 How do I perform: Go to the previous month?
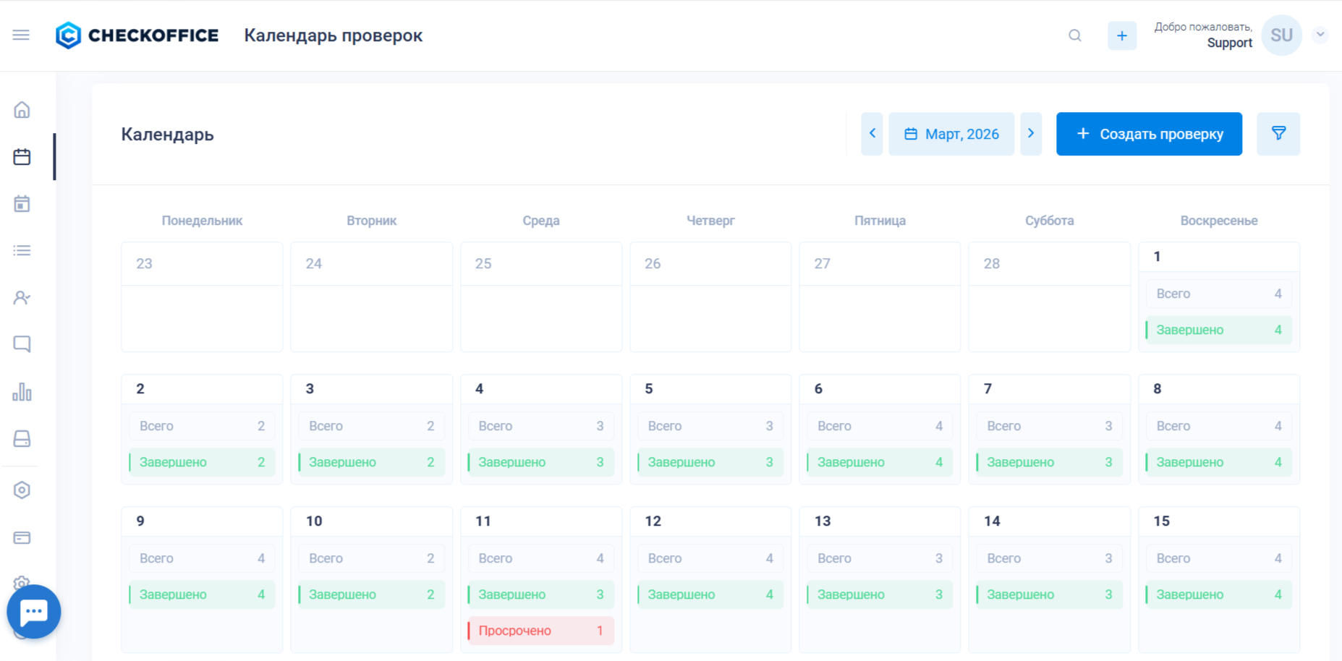click(x=872, y=134)
